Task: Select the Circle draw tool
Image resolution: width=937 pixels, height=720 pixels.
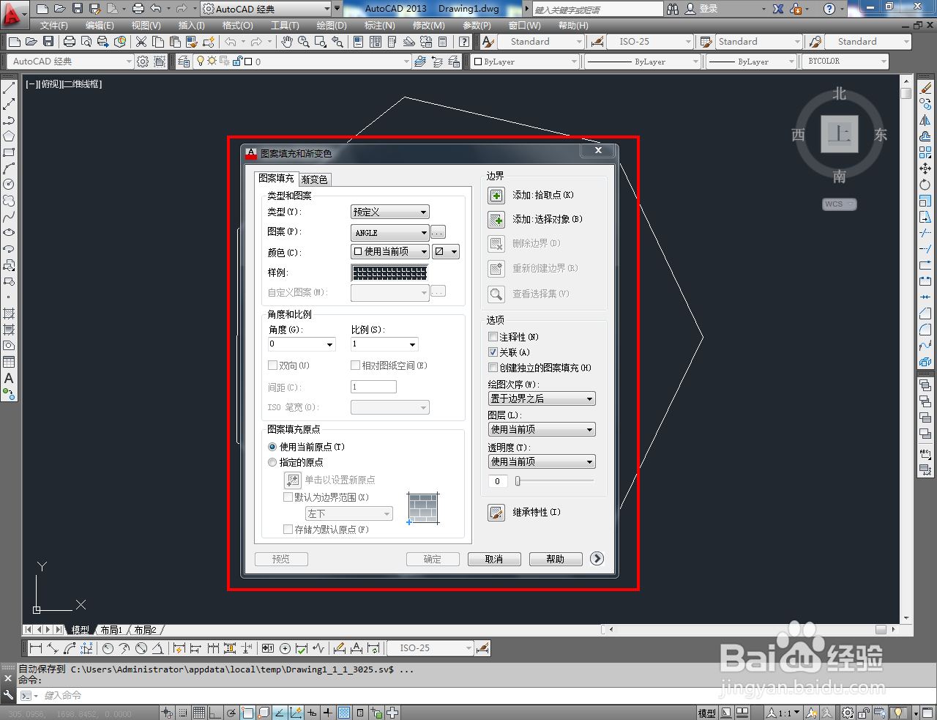Action: [x=9, y=185]
